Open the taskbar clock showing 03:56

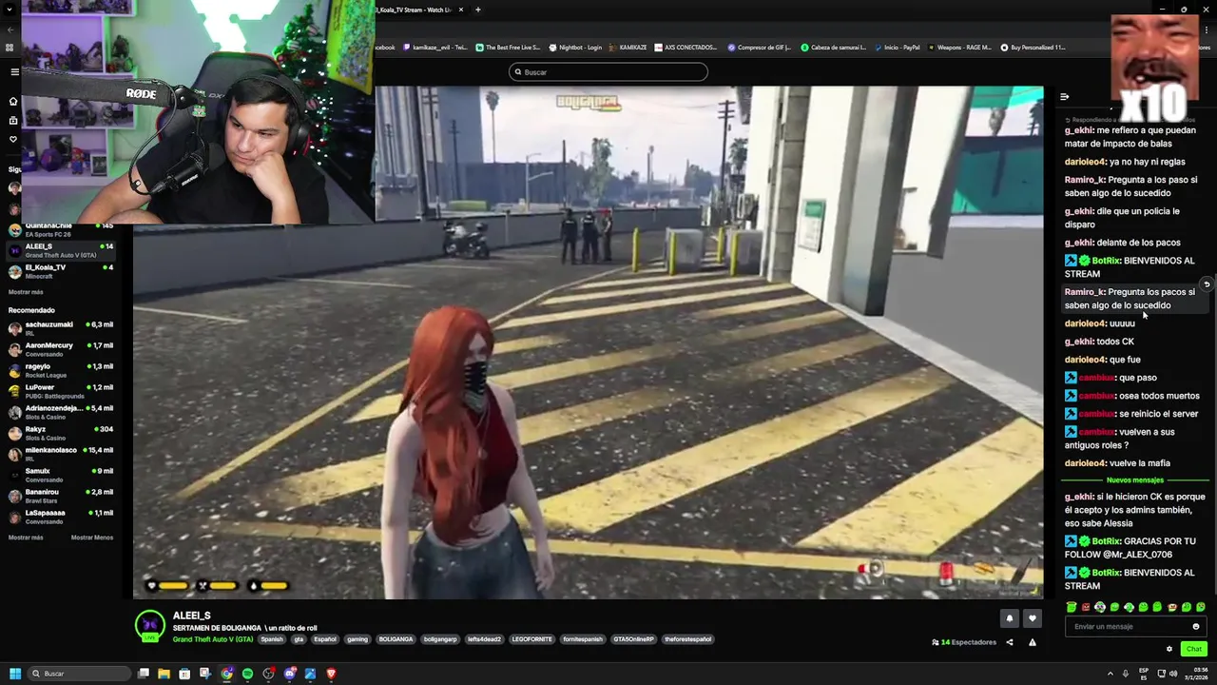coord(1196,674)
